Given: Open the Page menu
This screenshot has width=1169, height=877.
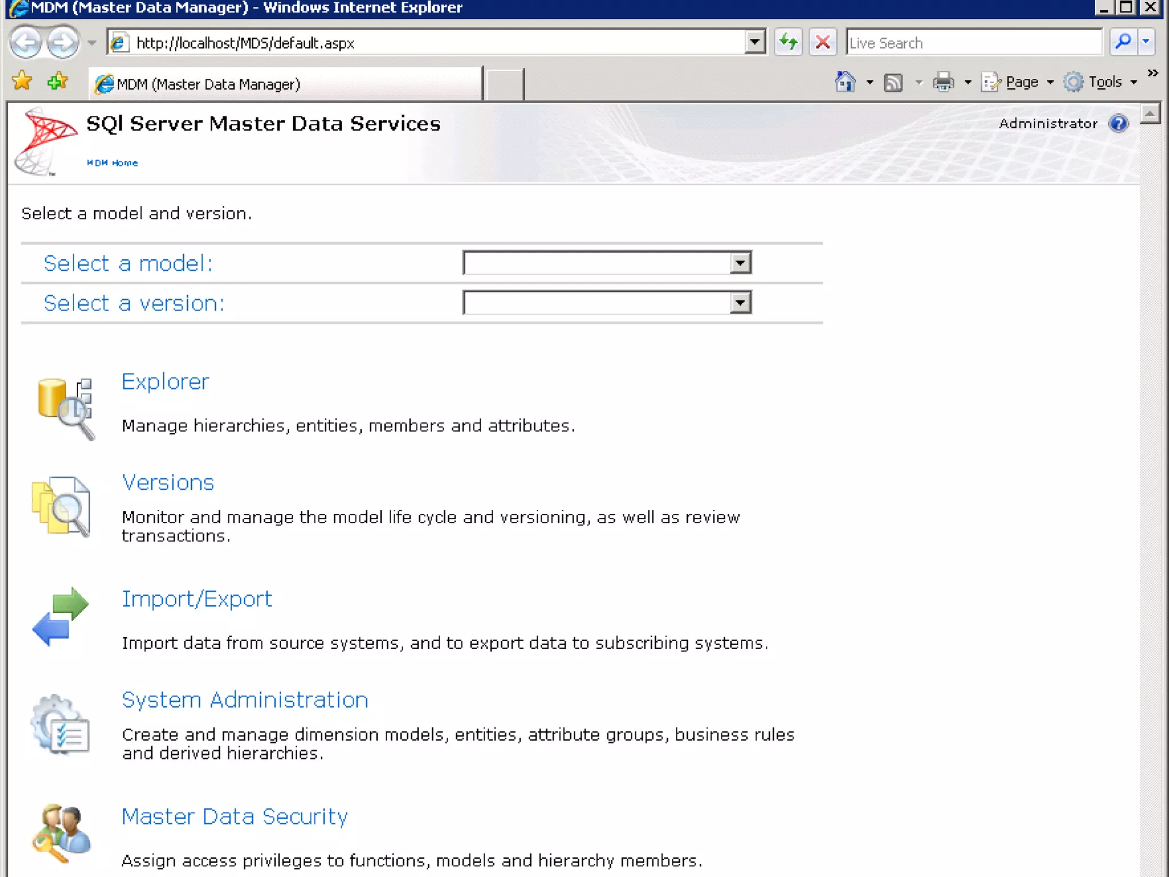Looking at the screenshot, I should click(1017, 82).
